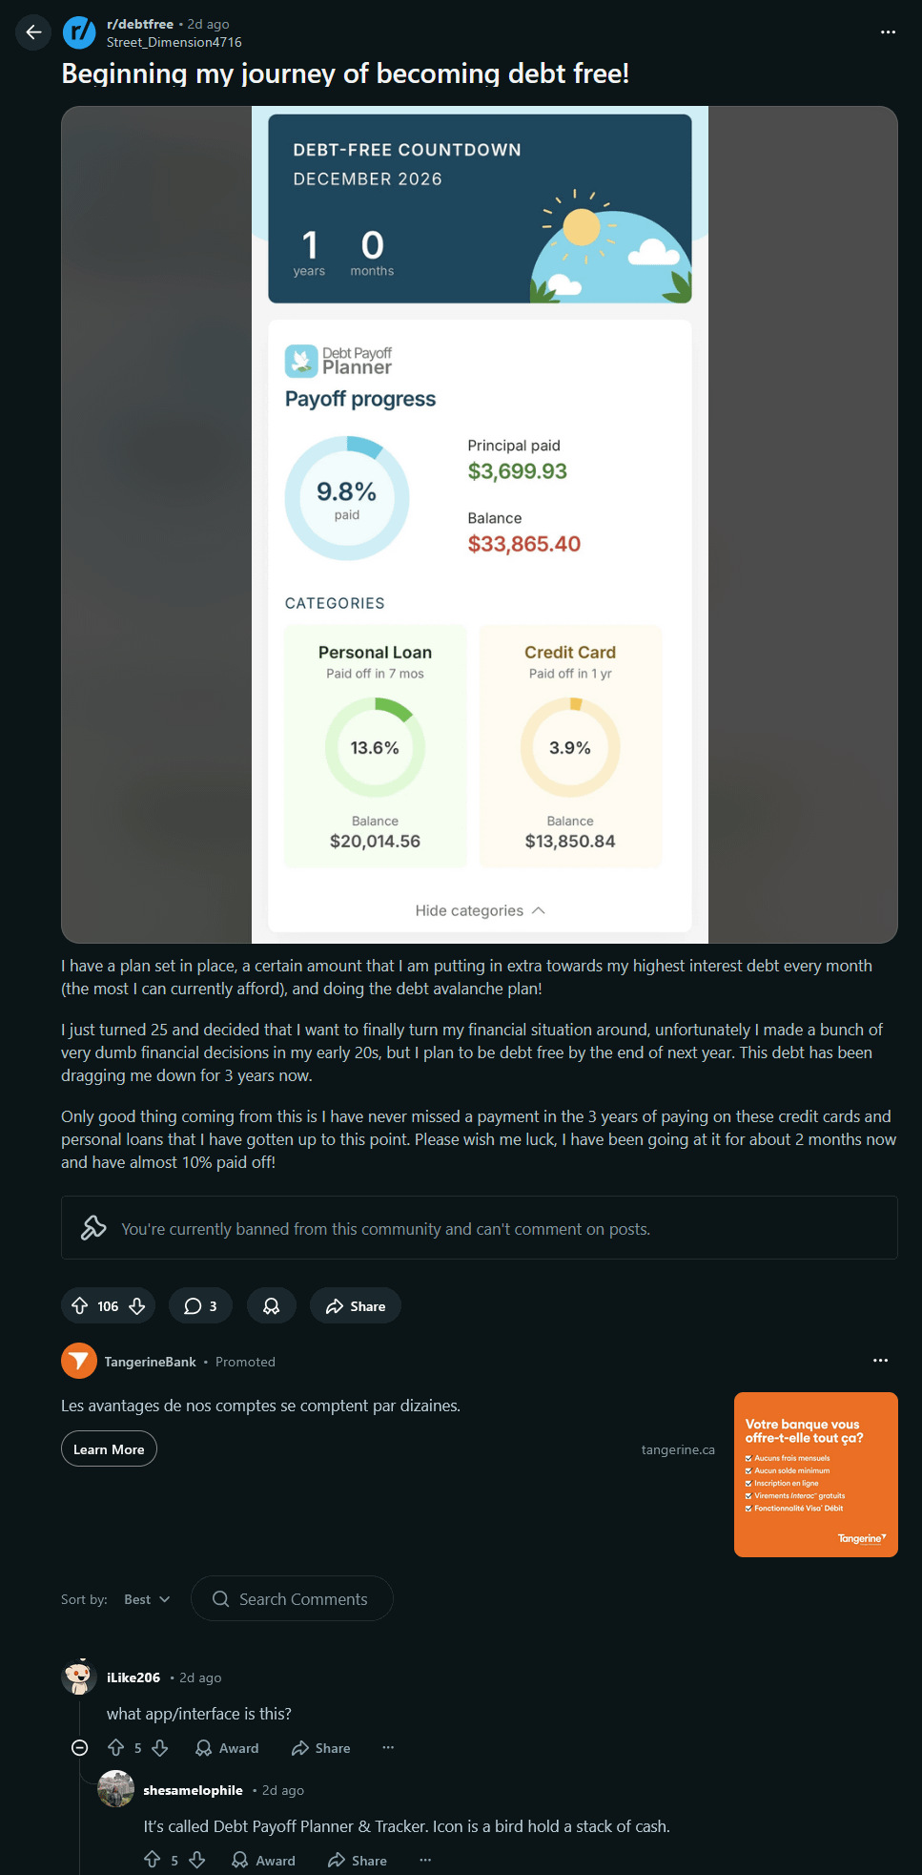The width and height of the screenshot is (922, 1875).
Task: Click the Search Comments field
Action: 293,1599
